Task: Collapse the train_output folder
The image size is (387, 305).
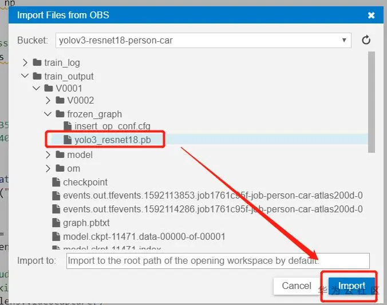Action: [x=25, y=76]
